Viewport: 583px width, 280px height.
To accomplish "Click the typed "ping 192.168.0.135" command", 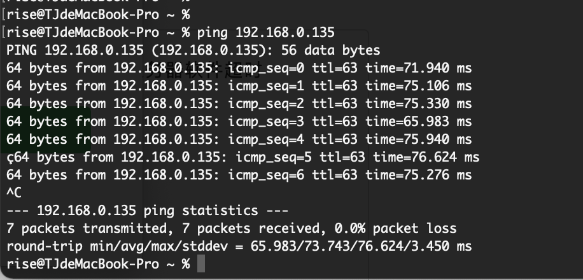I will (266, 32).
